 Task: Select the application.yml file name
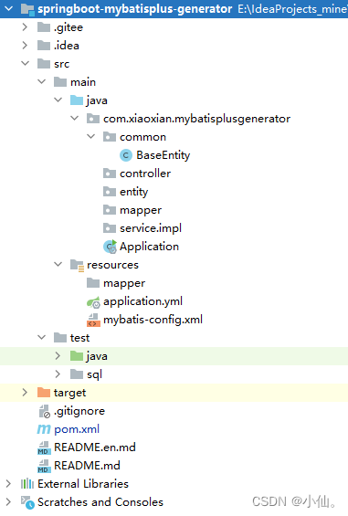click(x=142, y=301)
